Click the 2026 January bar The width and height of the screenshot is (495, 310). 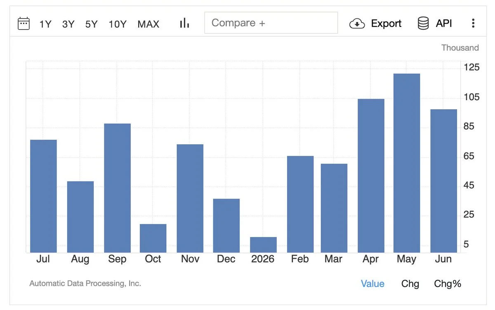[263, 245]
